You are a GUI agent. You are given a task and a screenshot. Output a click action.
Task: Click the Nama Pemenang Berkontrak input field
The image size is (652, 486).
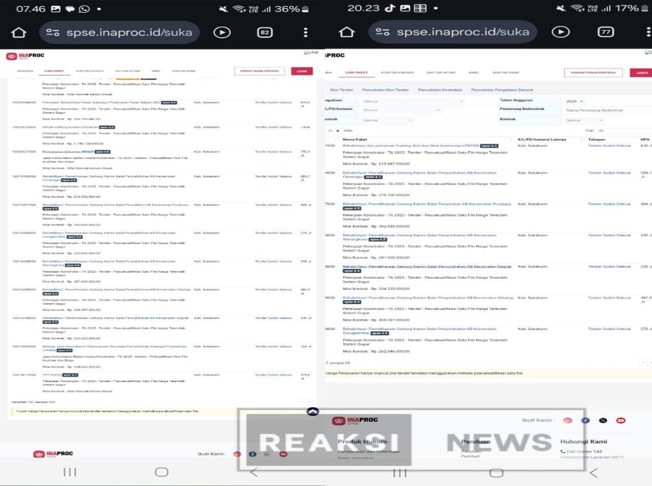coord(606,110)
